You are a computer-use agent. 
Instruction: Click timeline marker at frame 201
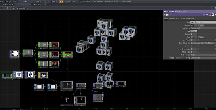pos(96,109)
